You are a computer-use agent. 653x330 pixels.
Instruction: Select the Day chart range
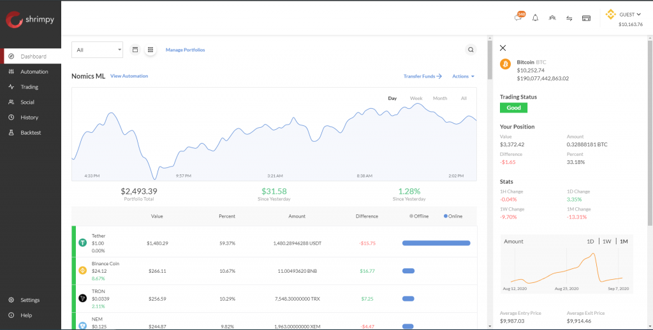coord(392,99)
